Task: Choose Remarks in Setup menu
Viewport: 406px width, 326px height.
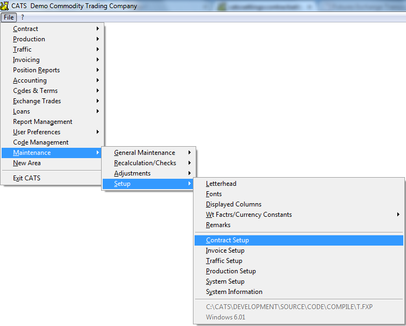Action: click(x=299, y=225)
